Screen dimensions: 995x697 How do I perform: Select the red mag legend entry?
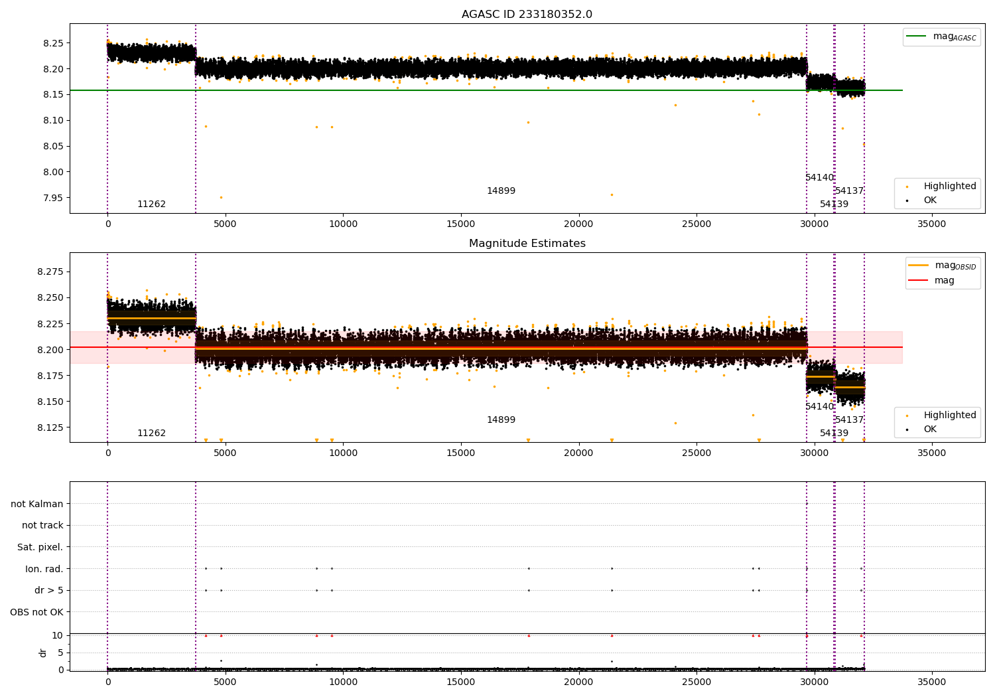pyautogui.click(x=931, y=280)
